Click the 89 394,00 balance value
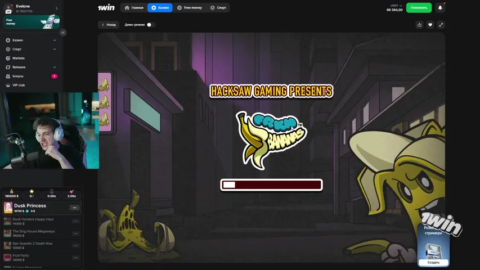This screenshot has width=480, height=270. click(x=394, y=10)
